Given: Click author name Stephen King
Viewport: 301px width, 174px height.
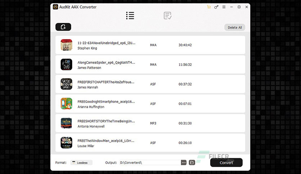Looking at the screenshot, I should (87, 48).
